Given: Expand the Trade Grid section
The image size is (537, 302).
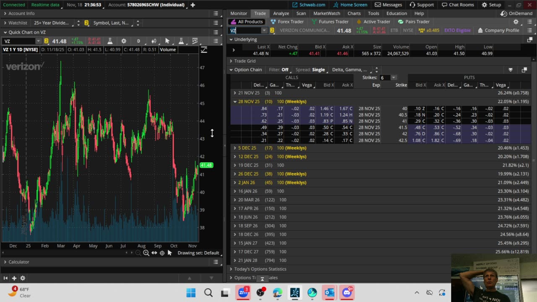Looking at the screenshot, I should (231, 61).
